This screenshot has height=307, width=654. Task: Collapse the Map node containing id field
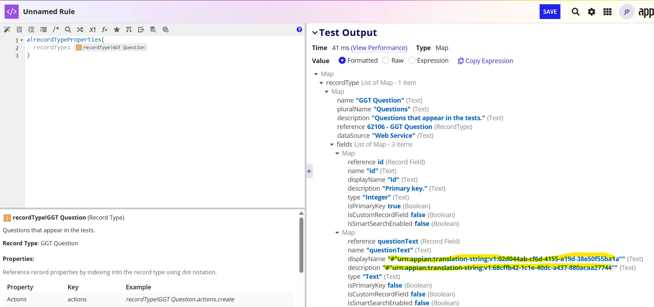(x=337, y=153)
